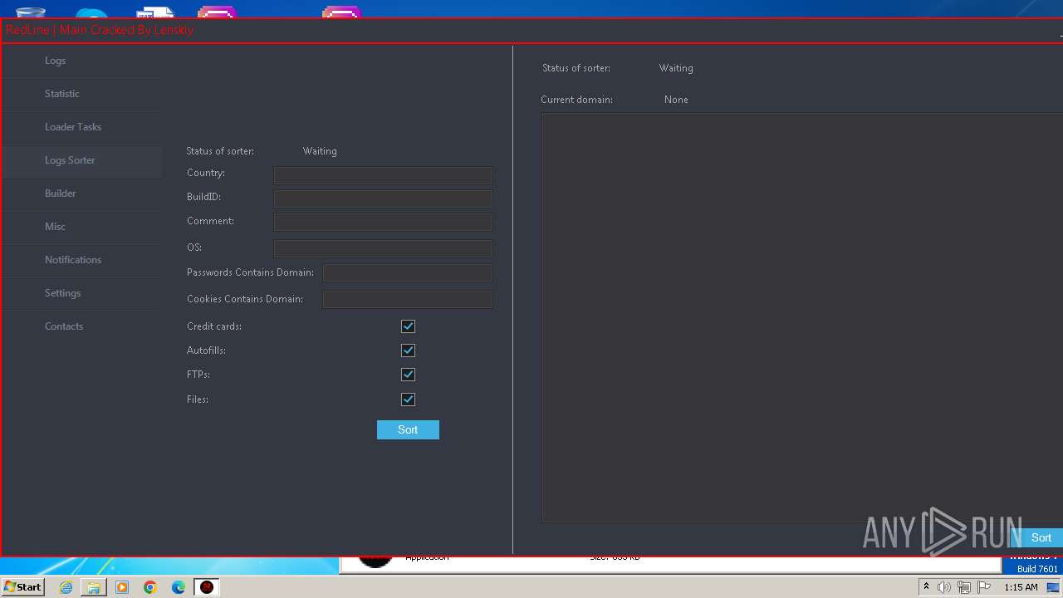1063x598 pixels.
Task: Open the Action Center flag icon
Action: coord(984,587)
